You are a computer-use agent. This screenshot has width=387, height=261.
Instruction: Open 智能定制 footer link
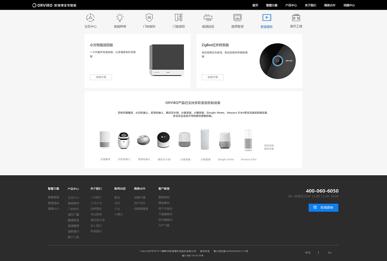(x=164, y=197)
